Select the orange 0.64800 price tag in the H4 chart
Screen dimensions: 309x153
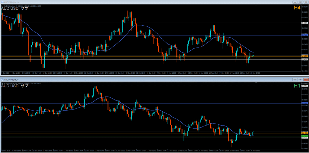click(305, 56)
